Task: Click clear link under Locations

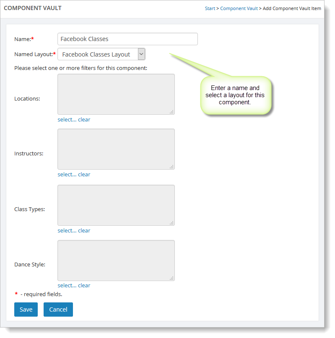Action: [x=84, y=120]
